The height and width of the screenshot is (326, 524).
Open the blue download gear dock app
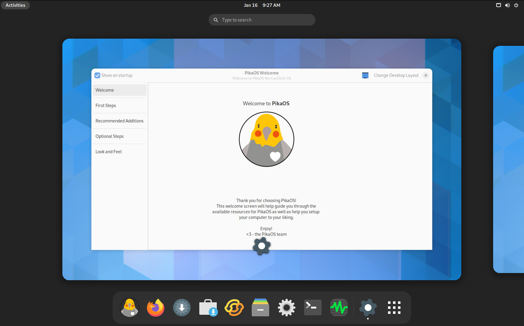pos(182,308)
